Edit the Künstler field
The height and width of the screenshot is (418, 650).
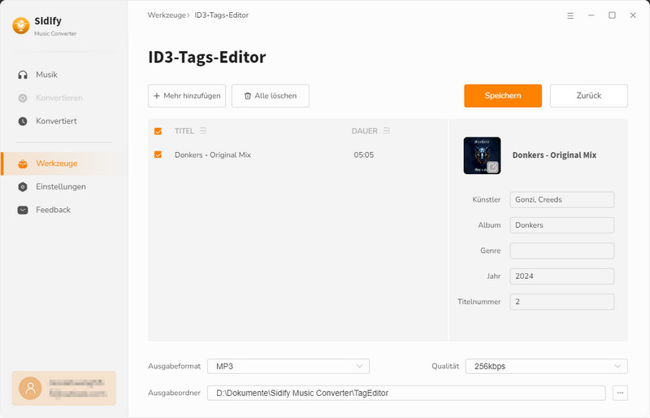point(562,200)
